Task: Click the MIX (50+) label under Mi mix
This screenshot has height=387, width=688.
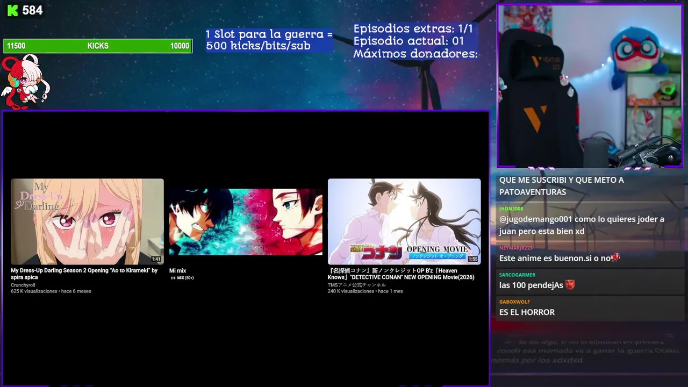Action: (182, 278)
